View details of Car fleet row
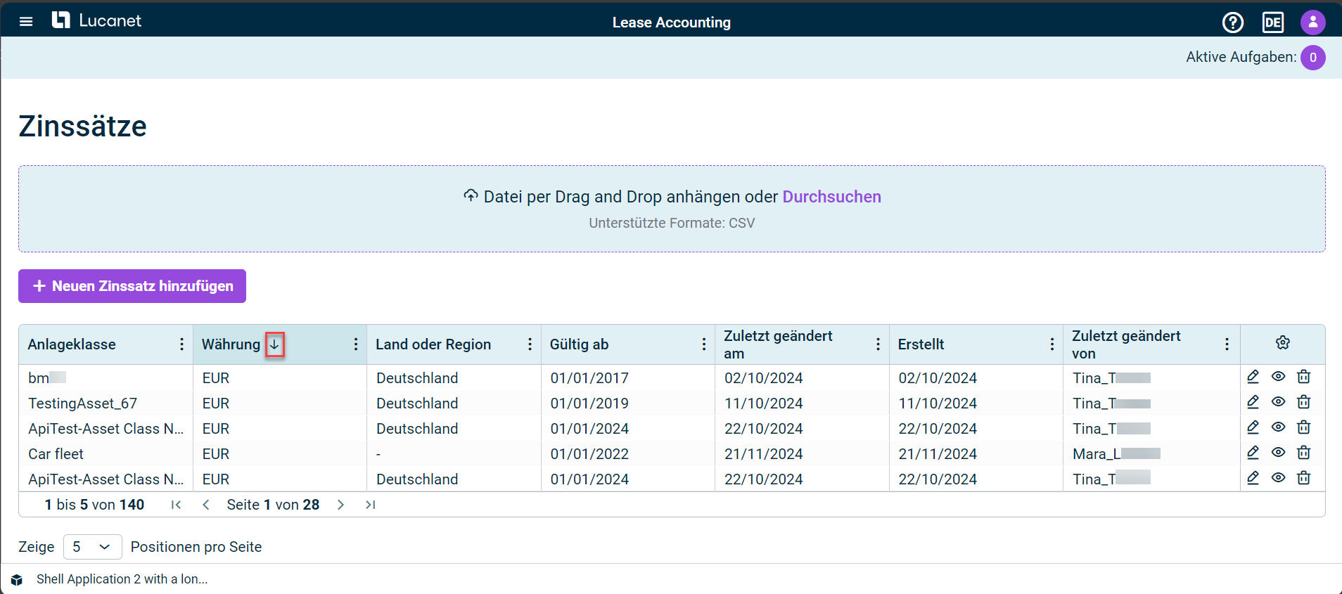The height and width of the screenshot is (594, 1342). point(1279,453)
